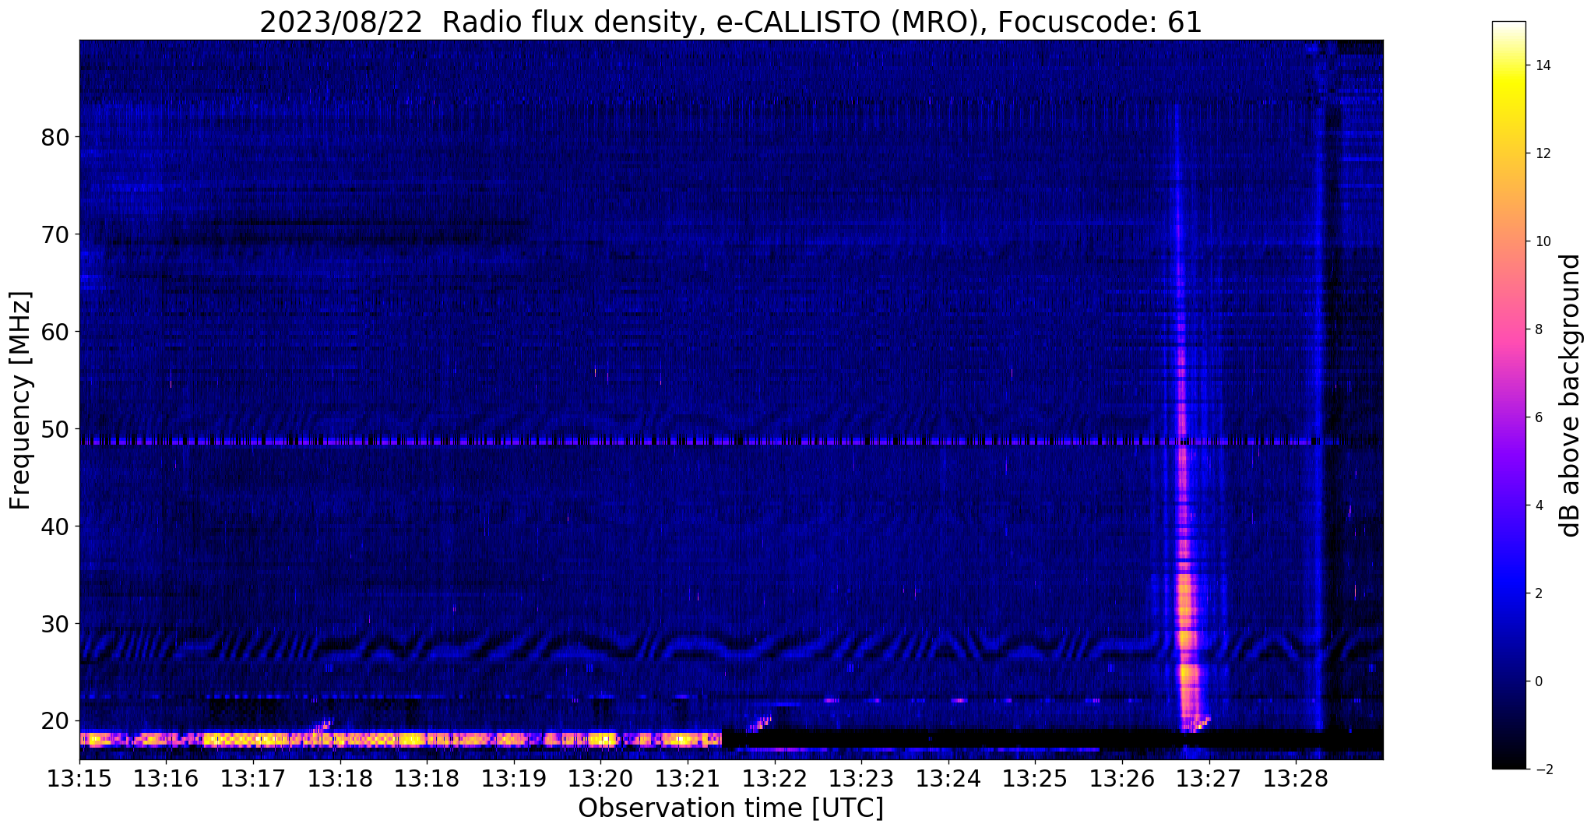Click the 13:19 time tick label
This screenshot has width=1594, height=831.
click(514, 779)
